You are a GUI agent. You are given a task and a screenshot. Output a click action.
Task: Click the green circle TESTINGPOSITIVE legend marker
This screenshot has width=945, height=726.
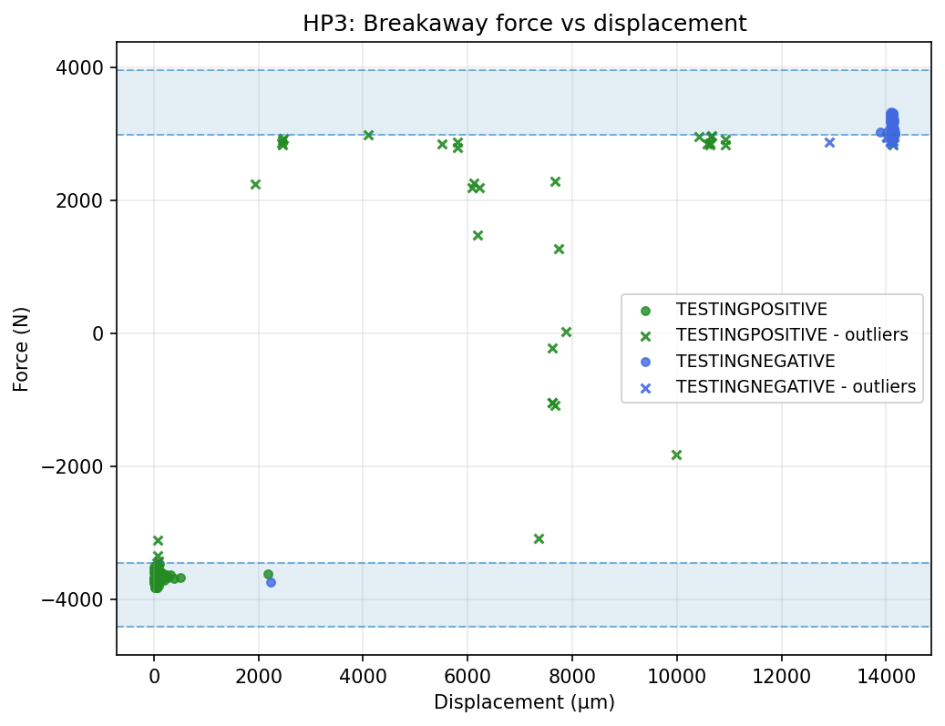click(x=645, y=309)
